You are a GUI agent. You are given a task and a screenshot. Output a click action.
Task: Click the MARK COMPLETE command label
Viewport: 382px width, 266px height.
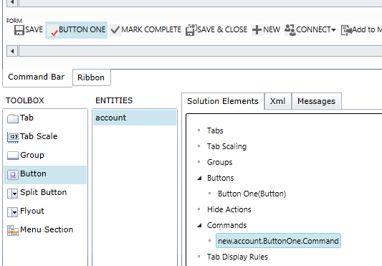(x=151, y=29)
